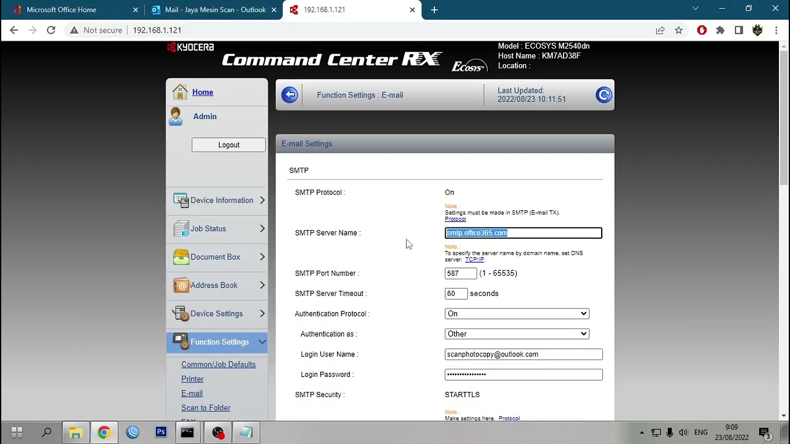Show hidden tray icons arrow
Screen dimensions: 790x444
tap(642, 432)
